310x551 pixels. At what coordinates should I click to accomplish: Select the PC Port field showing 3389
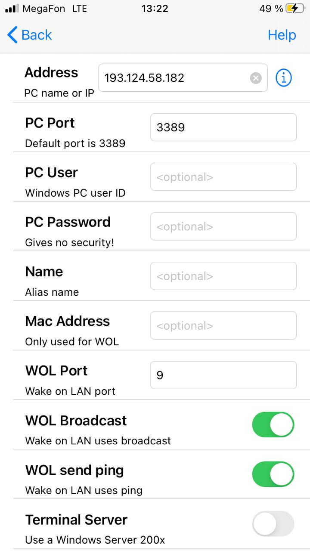pos(223,127)
